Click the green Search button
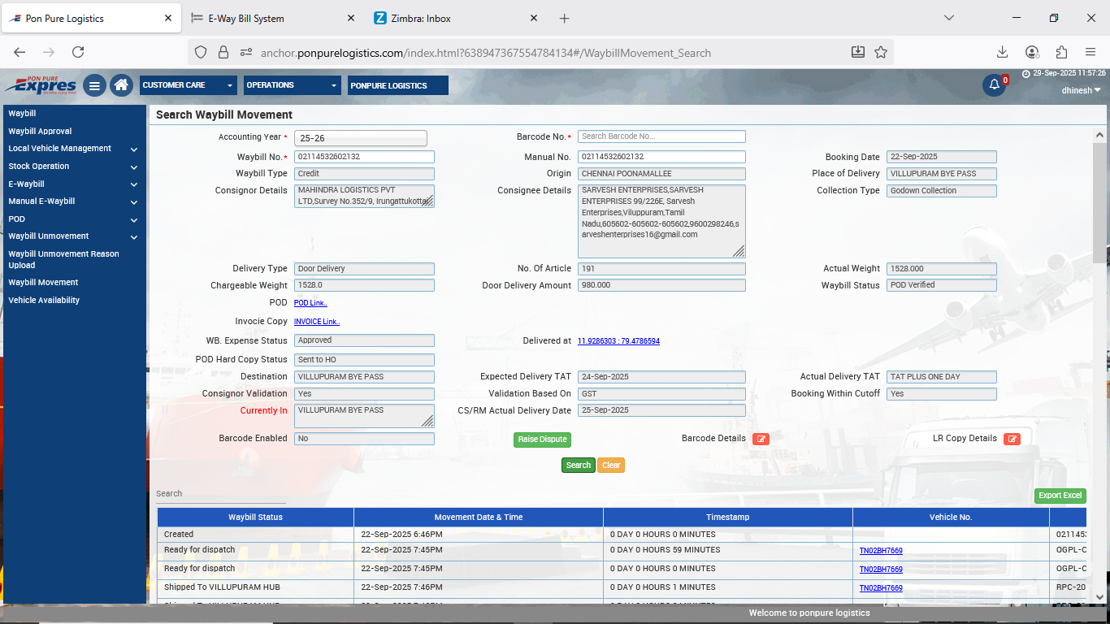Viewport: 1110px width, 624px height. (578, 466)
